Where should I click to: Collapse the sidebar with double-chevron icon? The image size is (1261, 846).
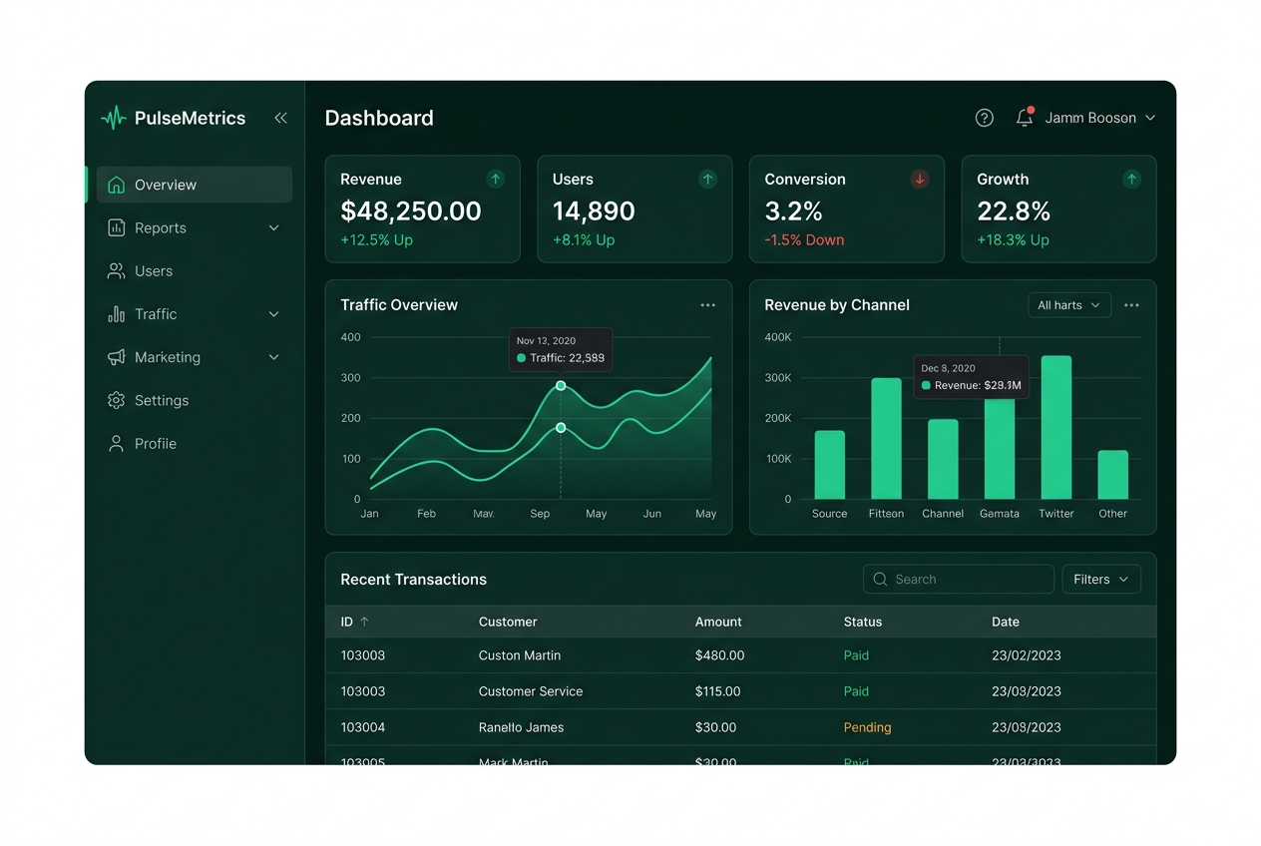click(x=280, y=118)
